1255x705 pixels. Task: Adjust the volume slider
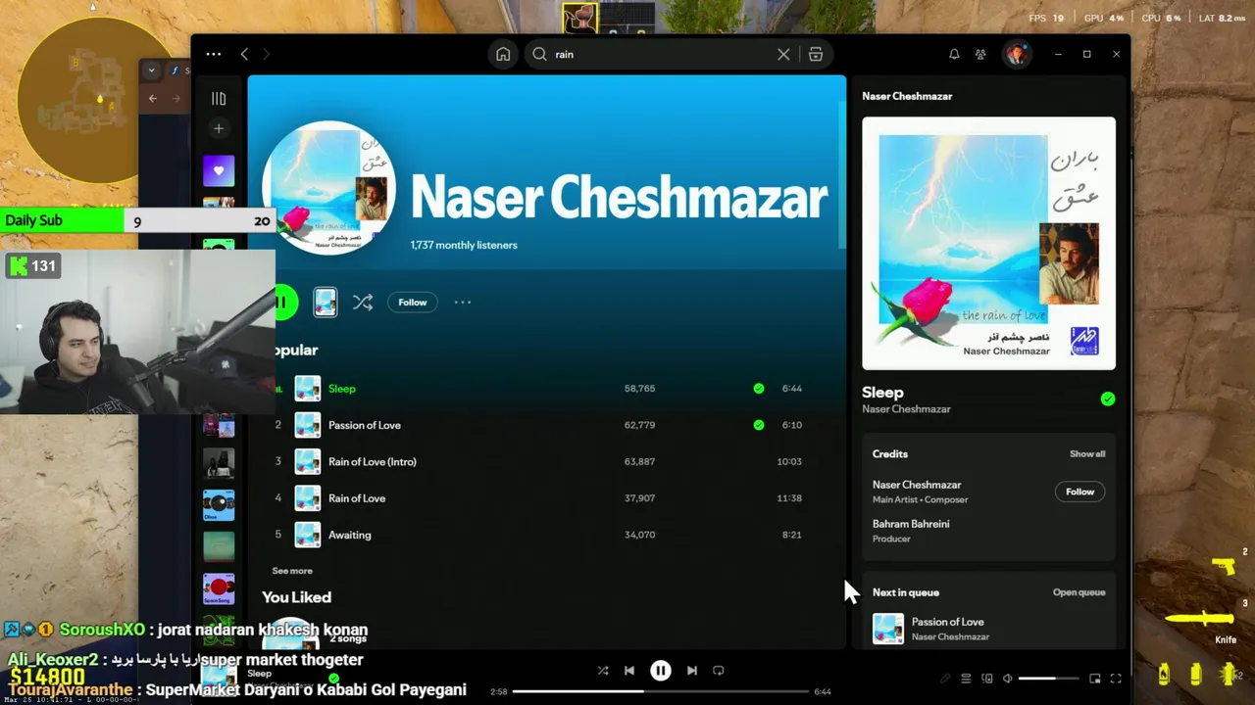point(1049,679)
